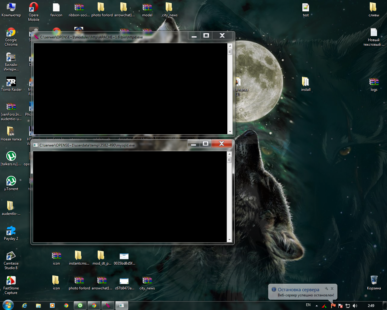This screenshot has width=387, height=310.
Task: Close the Остановка сервера notification balloon
Action: (x=332, y=289)
